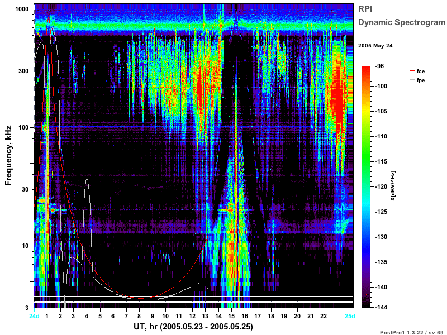447x335 pixels.
Task: Click the -105 yellow color bar level
Action: click(x=381, y=111)
